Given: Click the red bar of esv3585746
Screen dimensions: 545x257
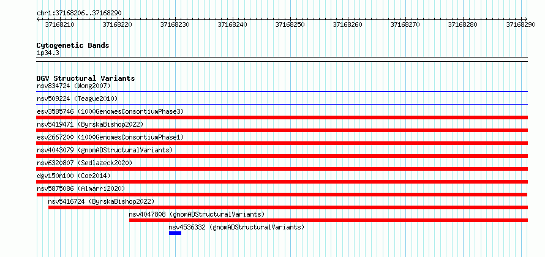Looking at the screenshot, I should click(x=282, y=117).
